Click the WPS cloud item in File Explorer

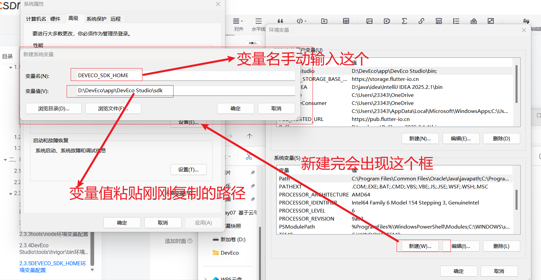point(227,279)
